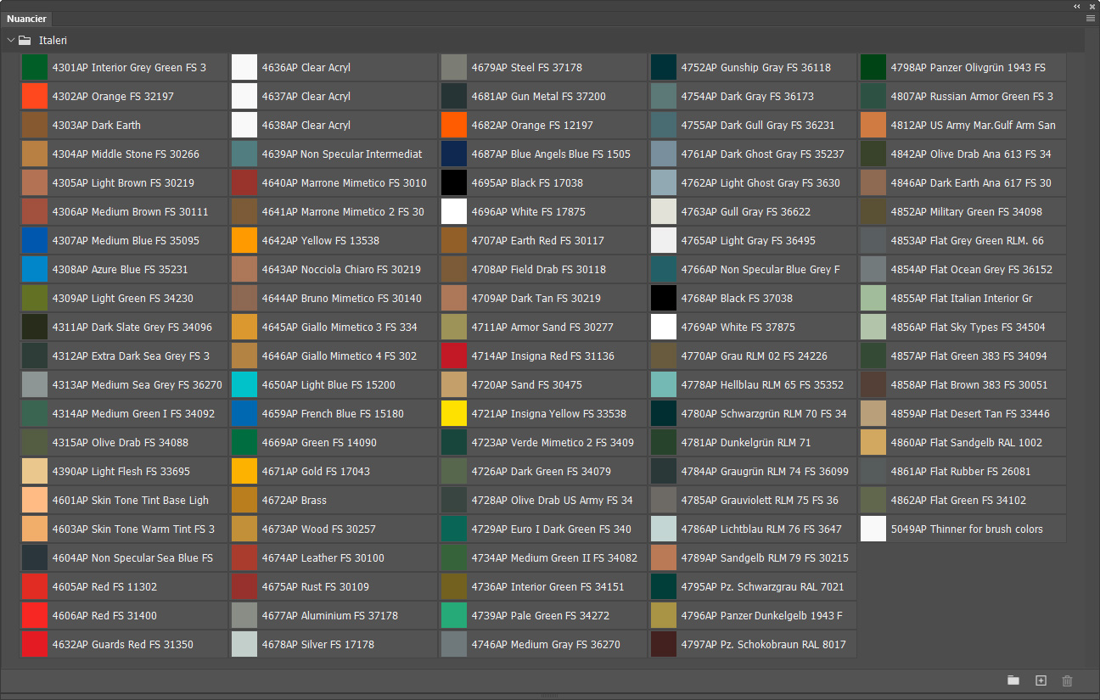Click the create new swatch icon
The width and height of the screenshot is (1100, 700).
coord(1041,680)
